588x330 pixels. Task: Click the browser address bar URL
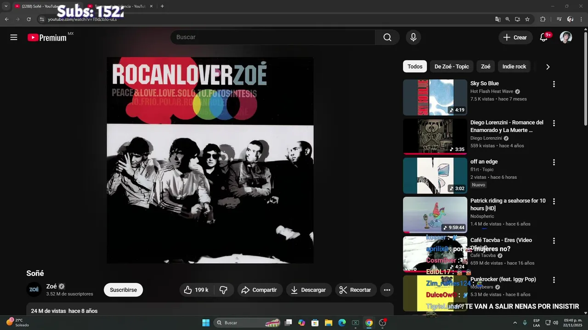(x=82, y=19)
